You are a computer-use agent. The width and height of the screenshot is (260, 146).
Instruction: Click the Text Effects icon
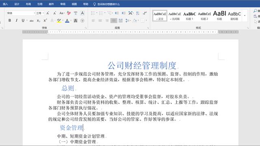[52, 21]
